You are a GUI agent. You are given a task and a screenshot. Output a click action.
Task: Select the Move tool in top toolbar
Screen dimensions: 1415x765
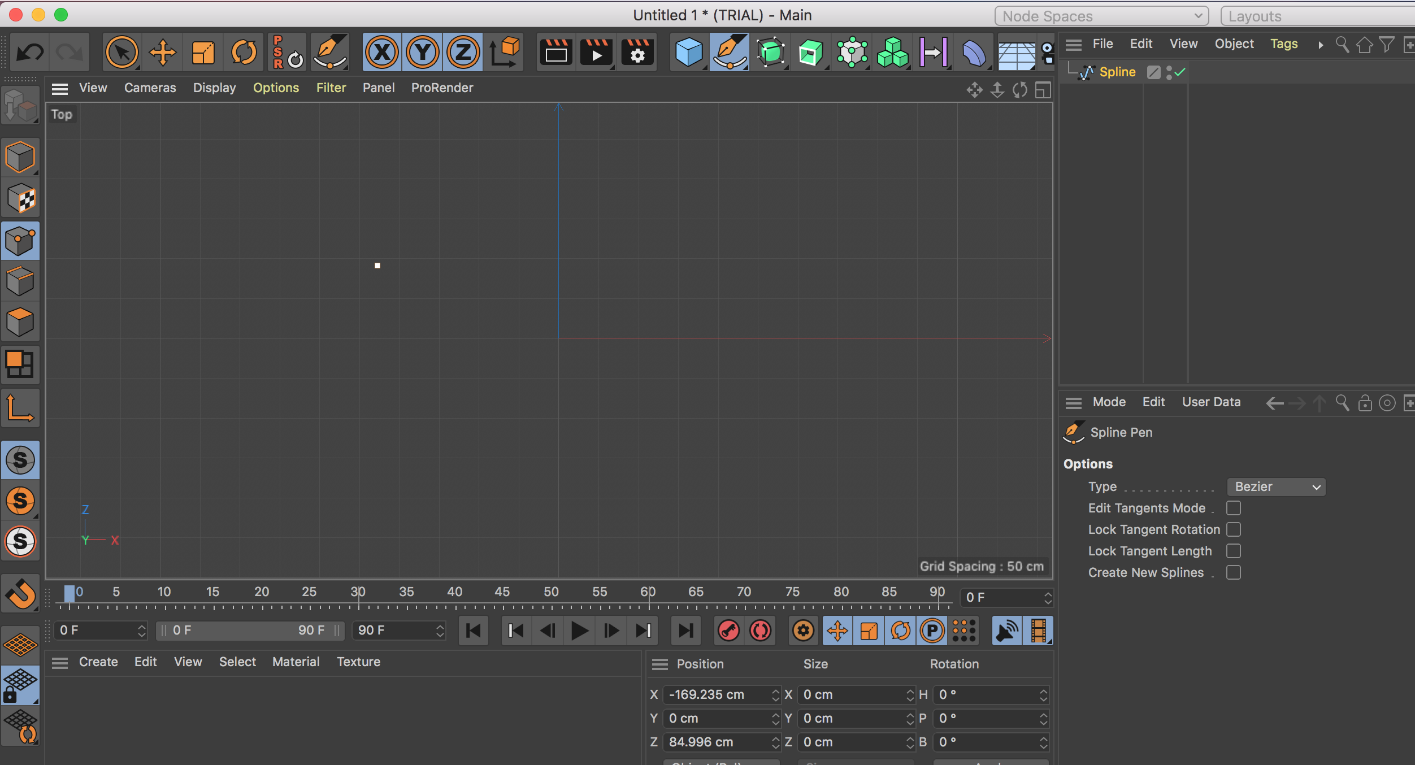click(163, 53)
